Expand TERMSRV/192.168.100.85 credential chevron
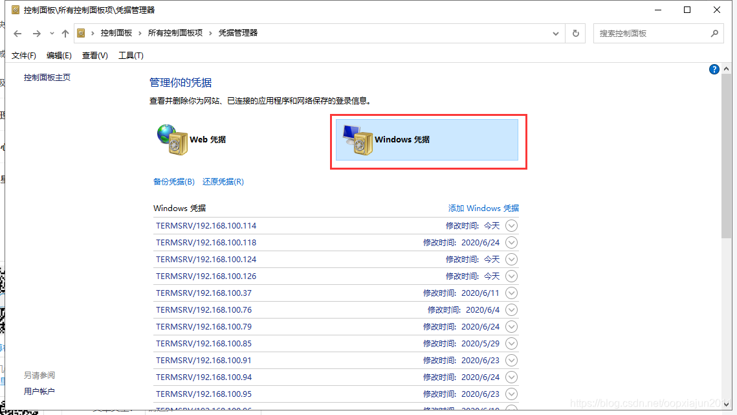This screenshot has width=737, height=415. coord(511,344)
